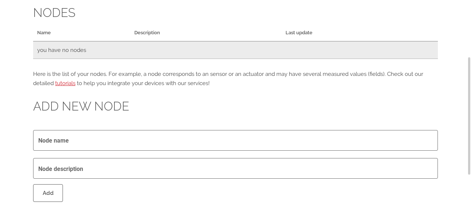Focus the Node description text box

235,168
